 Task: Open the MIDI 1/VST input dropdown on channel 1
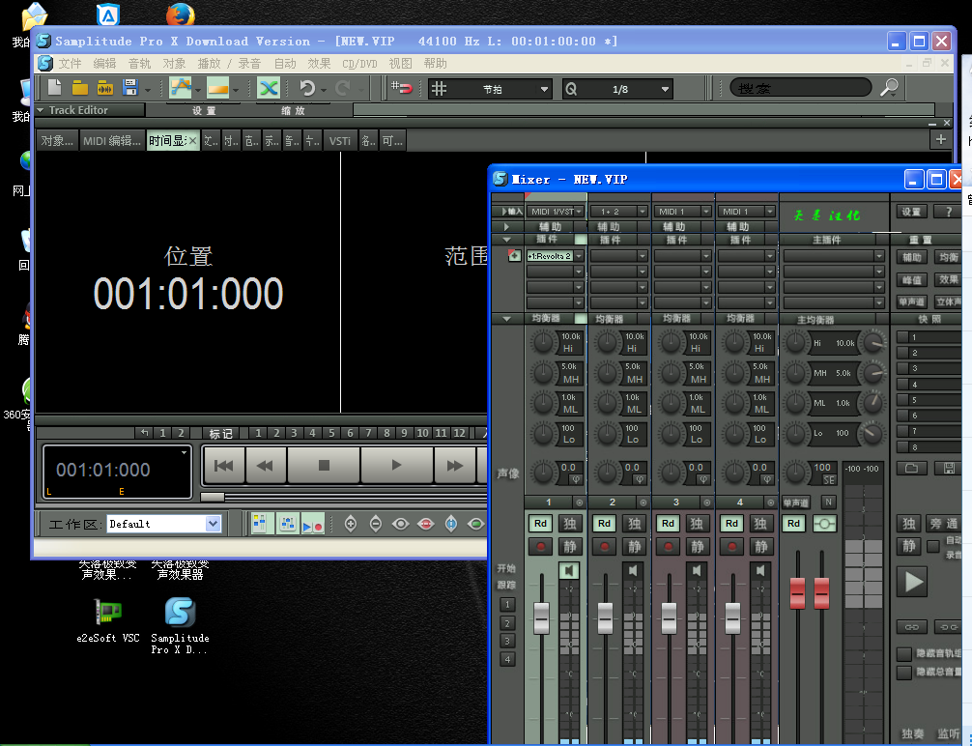tap(579, 212)
